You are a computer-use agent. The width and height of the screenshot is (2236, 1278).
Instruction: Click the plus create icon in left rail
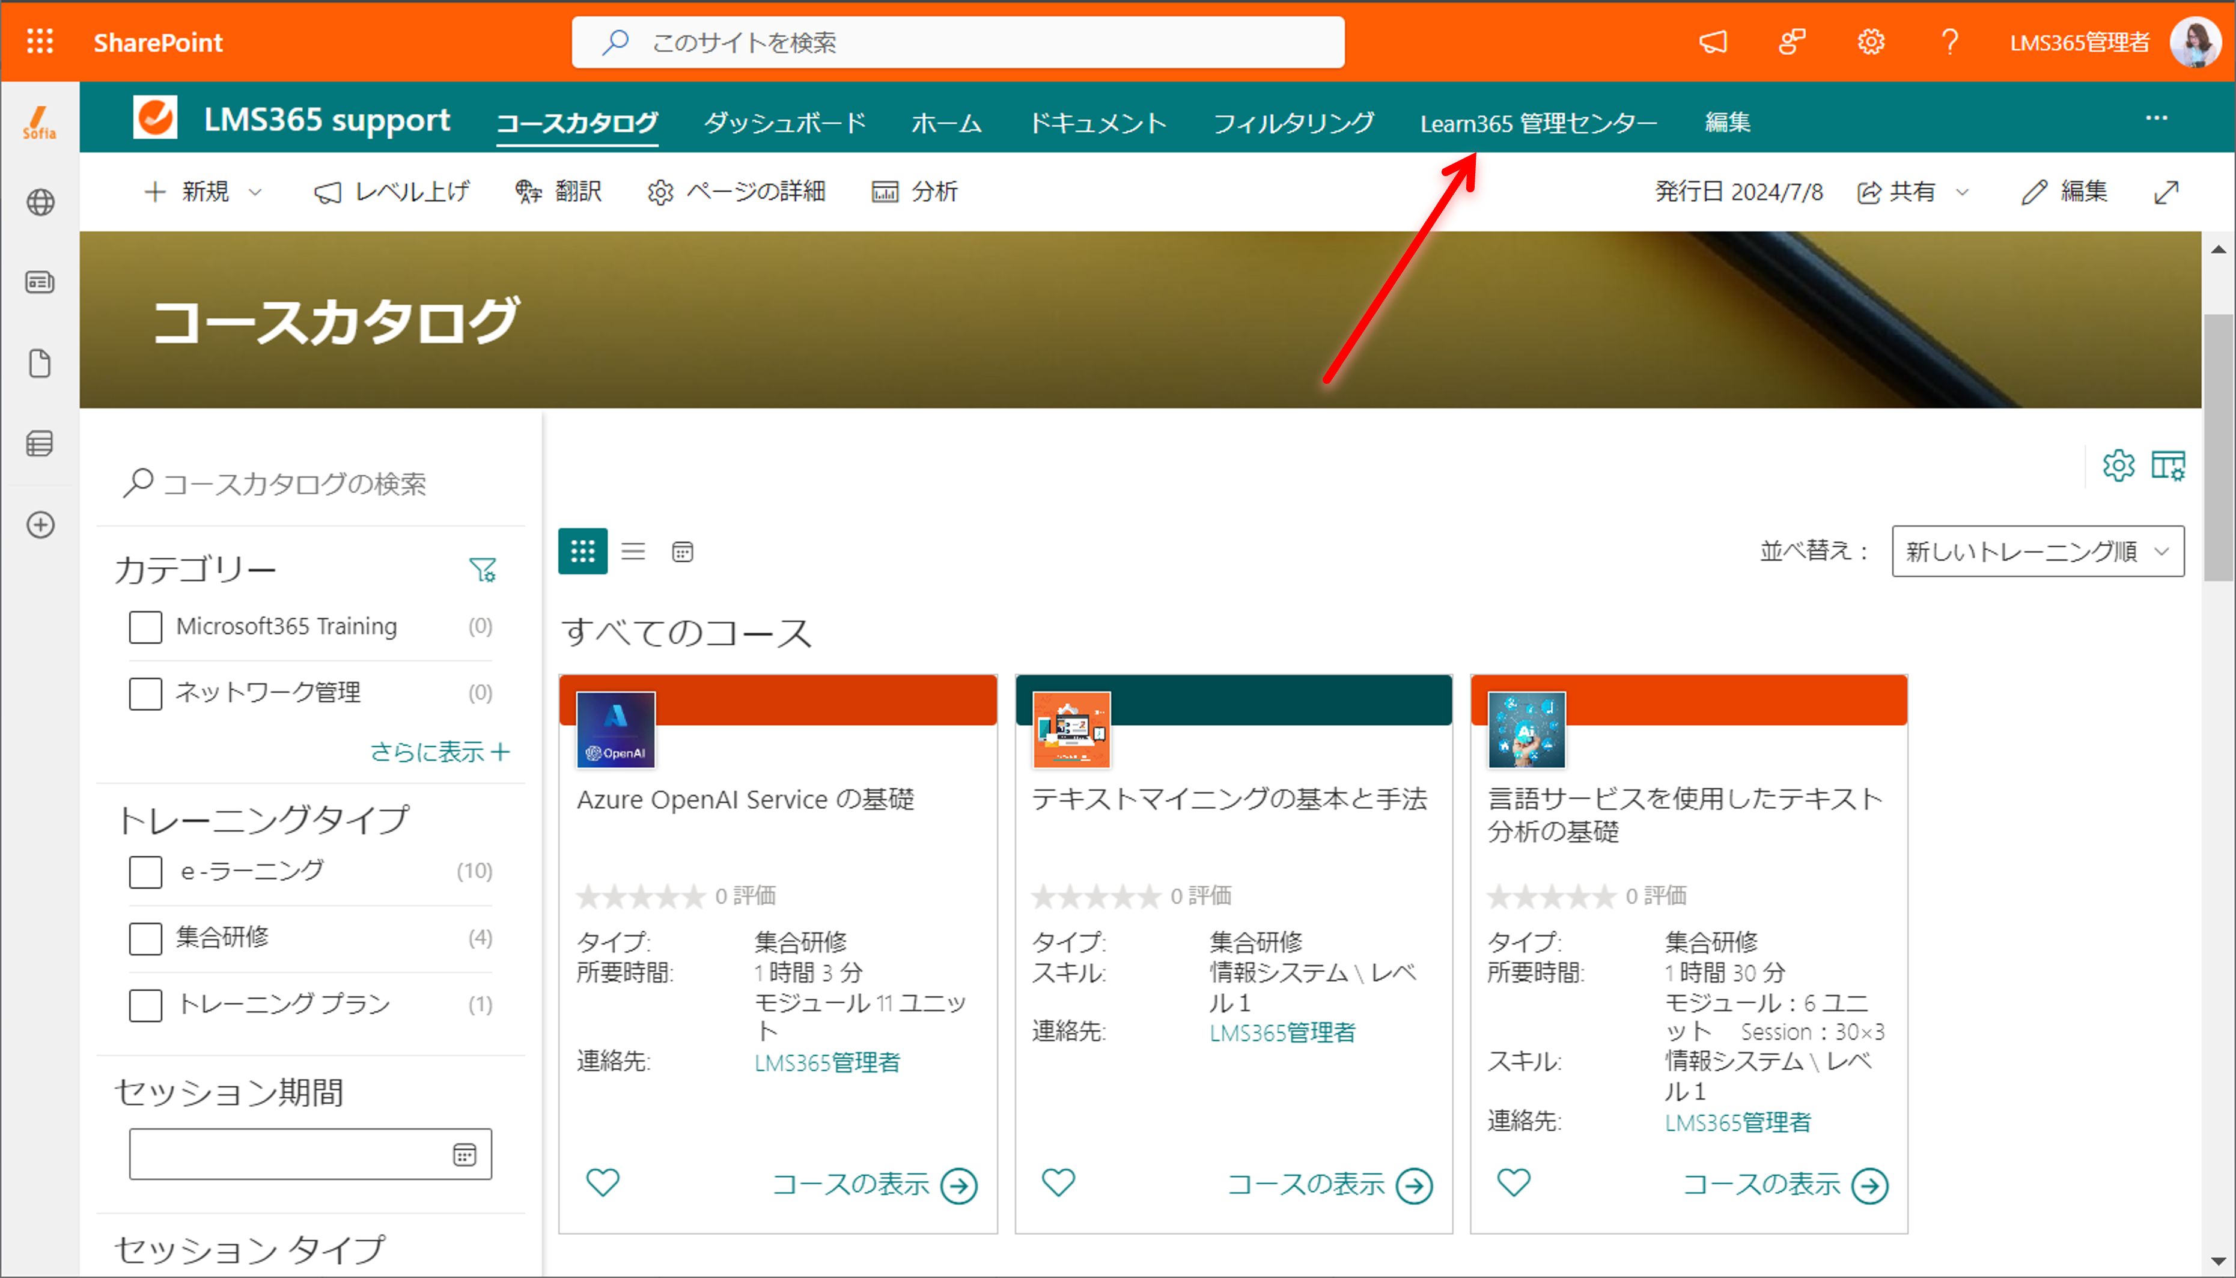point(40,525)
